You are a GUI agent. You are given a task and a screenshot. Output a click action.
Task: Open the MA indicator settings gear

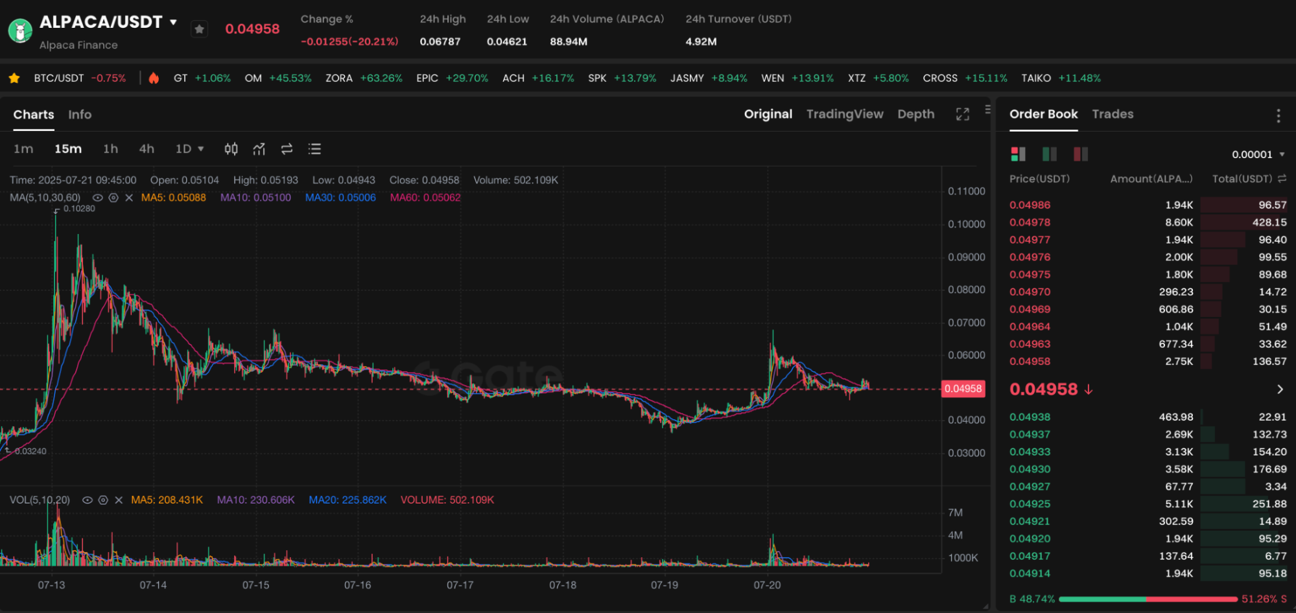pyautogui.click(x=113, y=198)
